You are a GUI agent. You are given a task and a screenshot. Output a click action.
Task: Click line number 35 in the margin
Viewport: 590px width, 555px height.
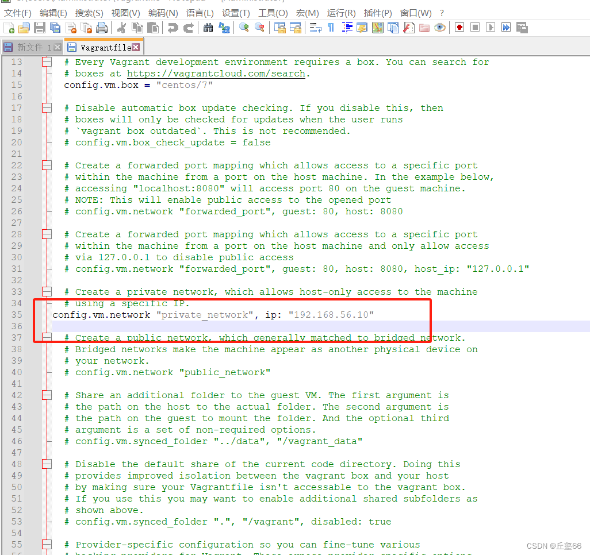[x=17, y=314]
